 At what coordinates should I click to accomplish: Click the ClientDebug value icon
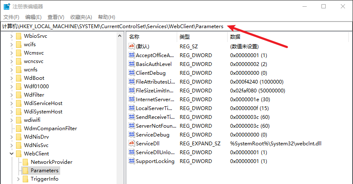(131, 73)
